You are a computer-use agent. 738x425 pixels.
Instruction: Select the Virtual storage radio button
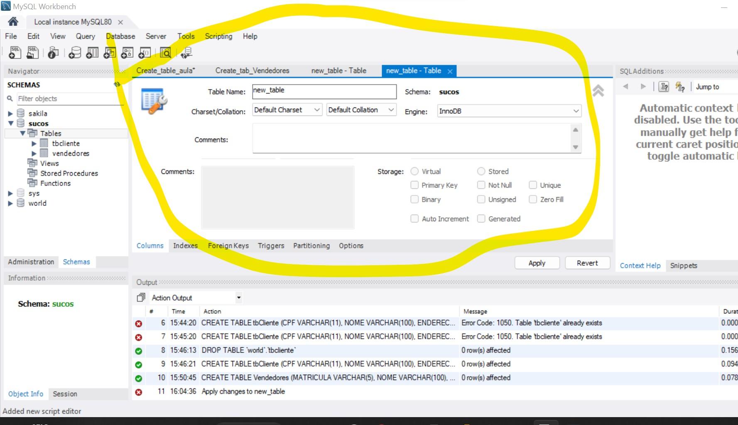pyautogui.click(x=414, y=171)
